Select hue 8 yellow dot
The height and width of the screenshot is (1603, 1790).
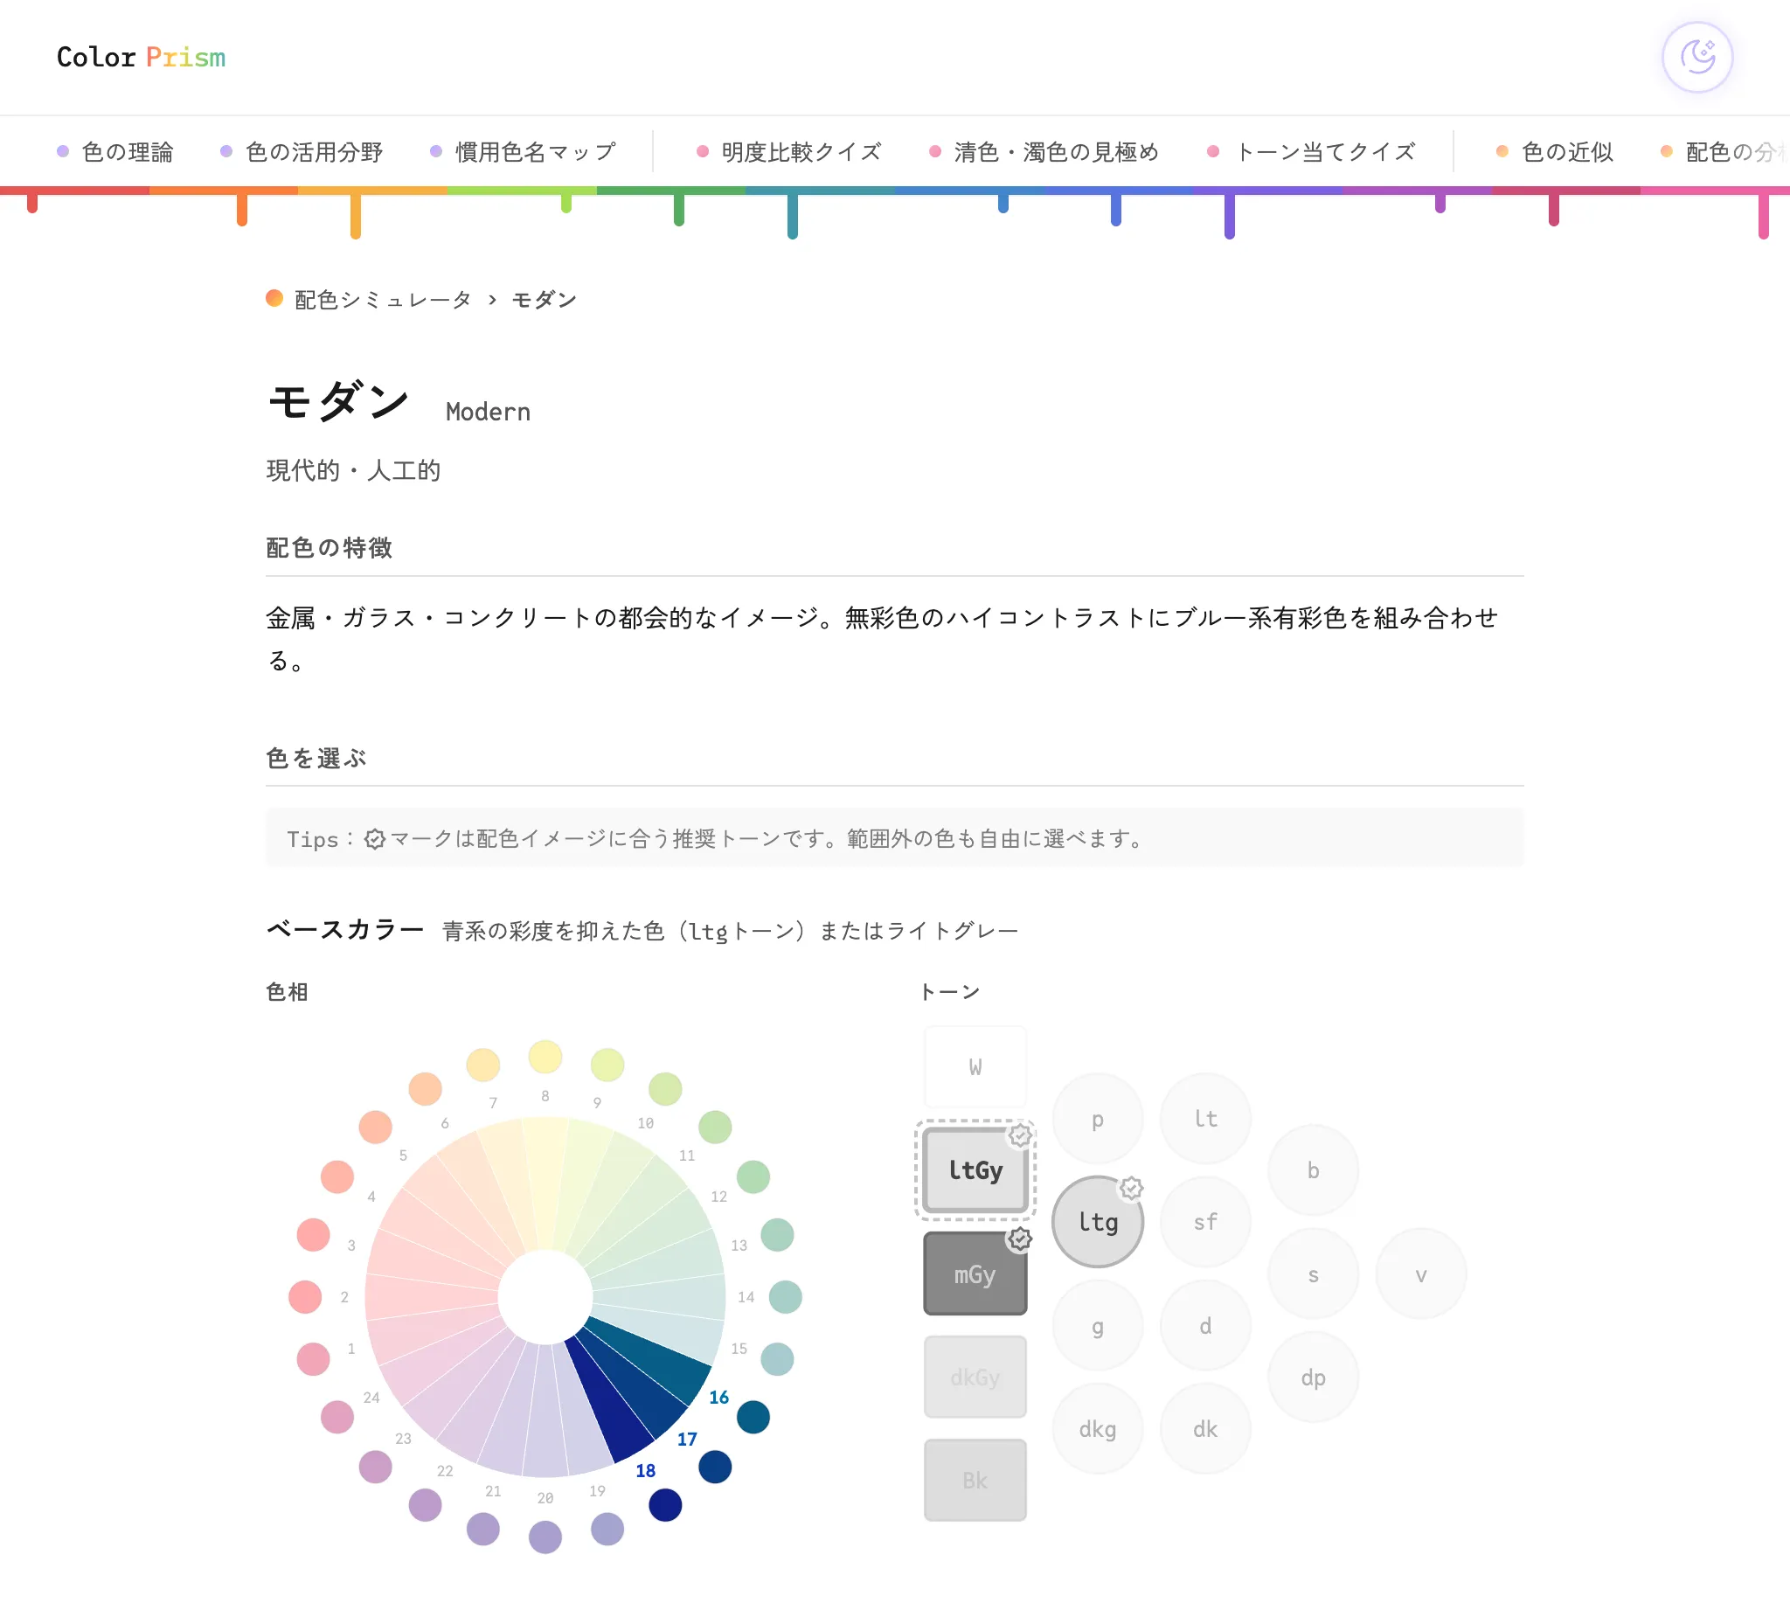coord(545,1057)
